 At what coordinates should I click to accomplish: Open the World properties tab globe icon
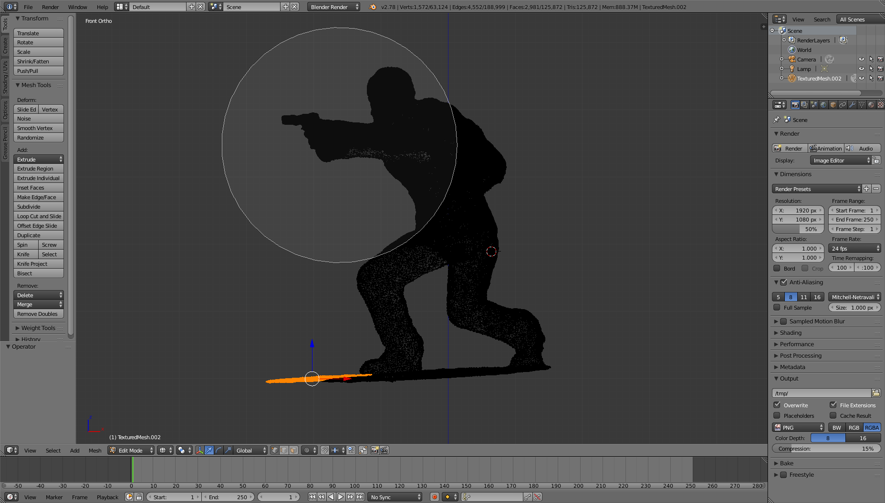coord(823,105)
